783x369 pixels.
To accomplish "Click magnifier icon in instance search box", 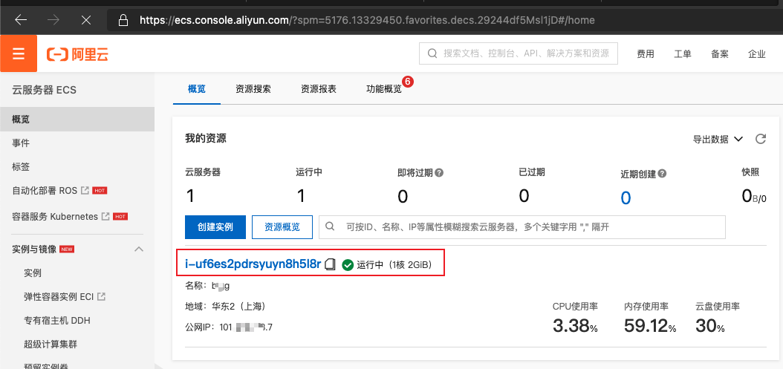I will pos(330,226).
